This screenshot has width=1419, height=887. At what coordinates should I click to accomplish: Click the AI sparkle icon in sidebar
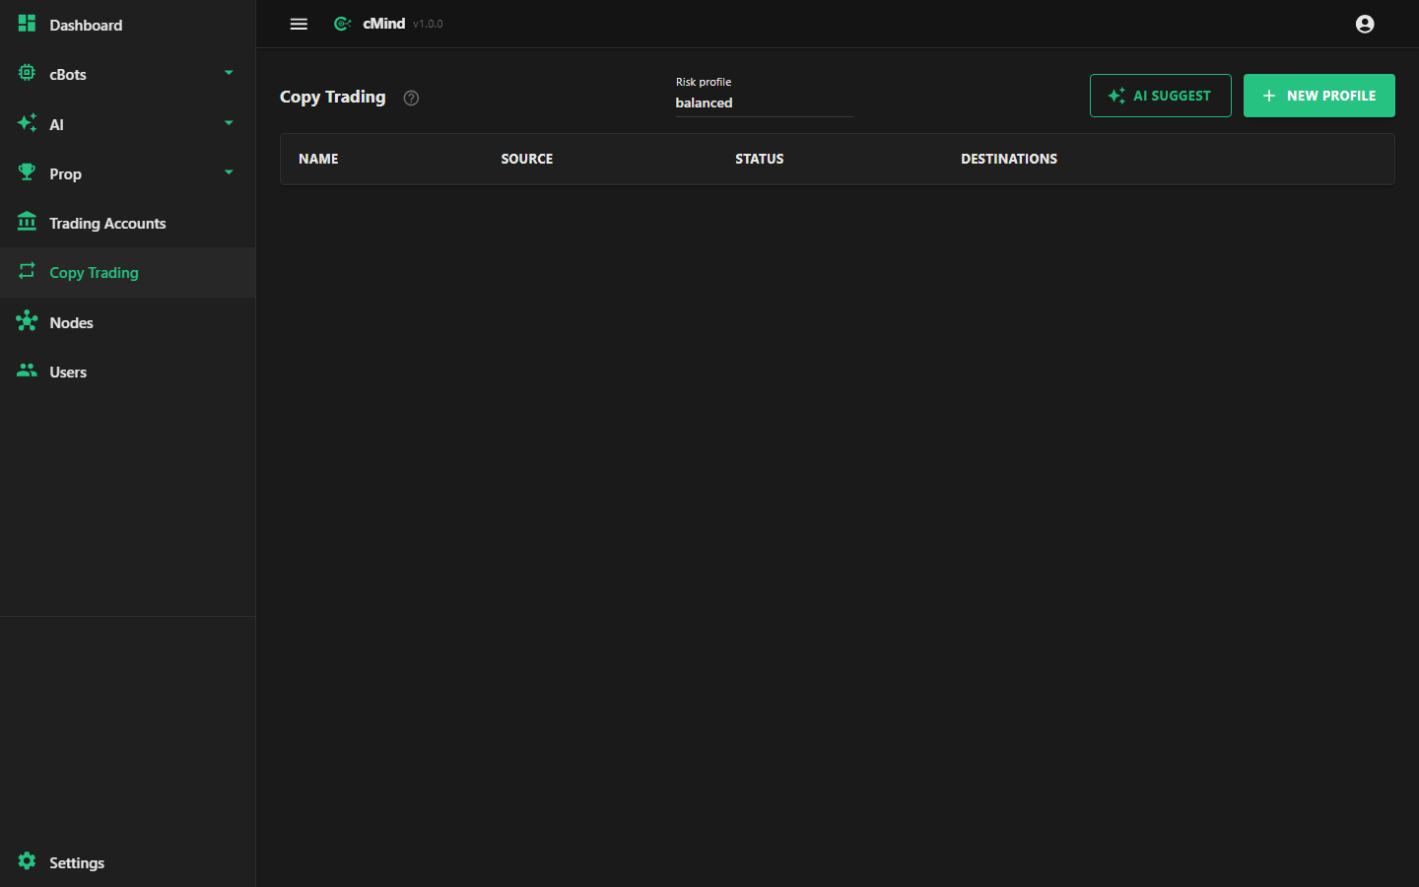27,123
